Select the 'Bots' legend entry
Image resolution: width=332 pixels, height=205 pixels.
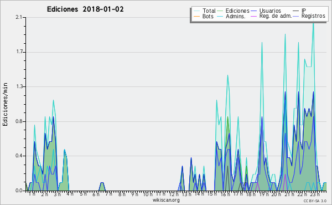click(x=207, y=16)
